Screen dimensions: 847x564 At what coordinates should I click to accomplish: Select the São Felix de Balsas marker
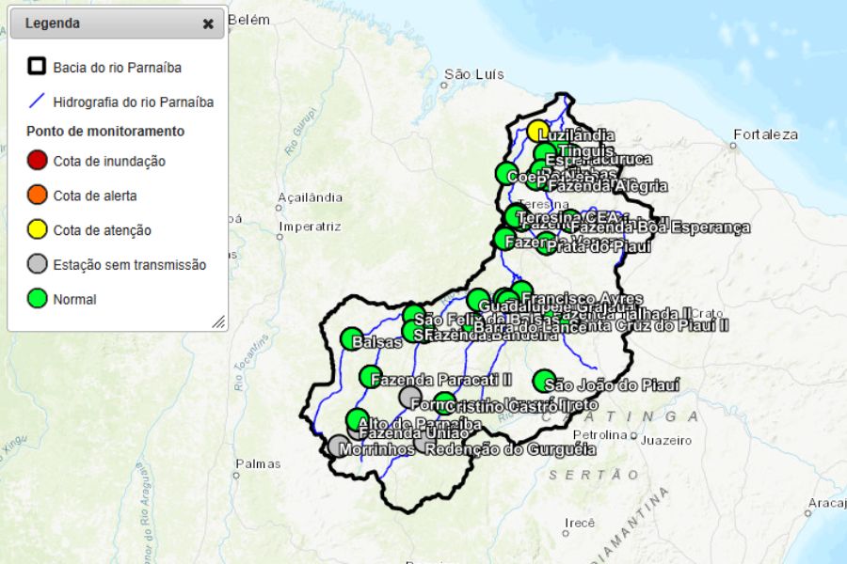point(413,315)
